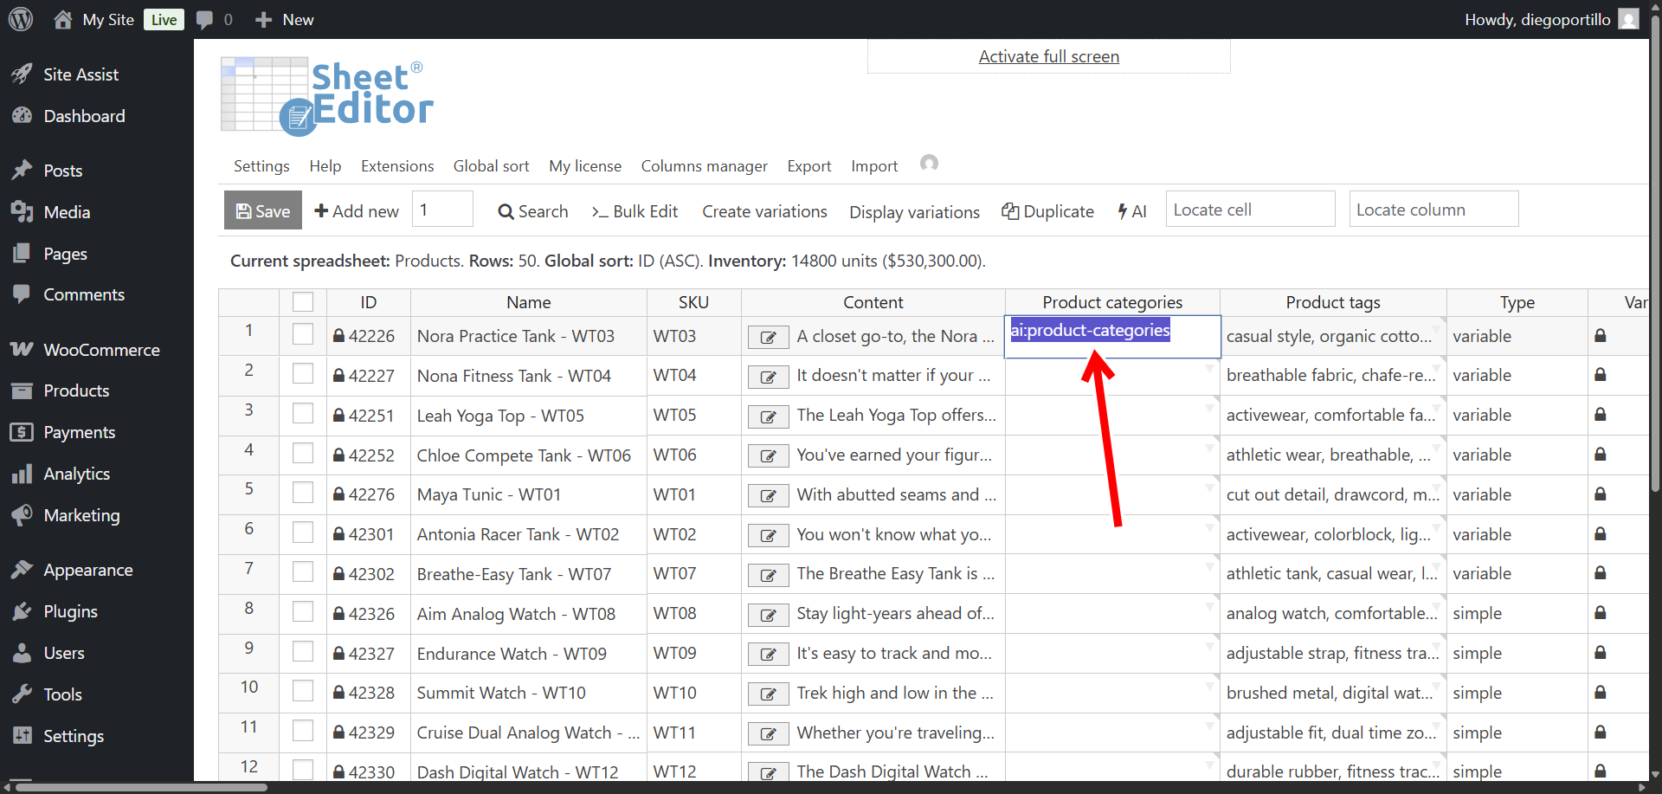Open the Export menu

808,166
